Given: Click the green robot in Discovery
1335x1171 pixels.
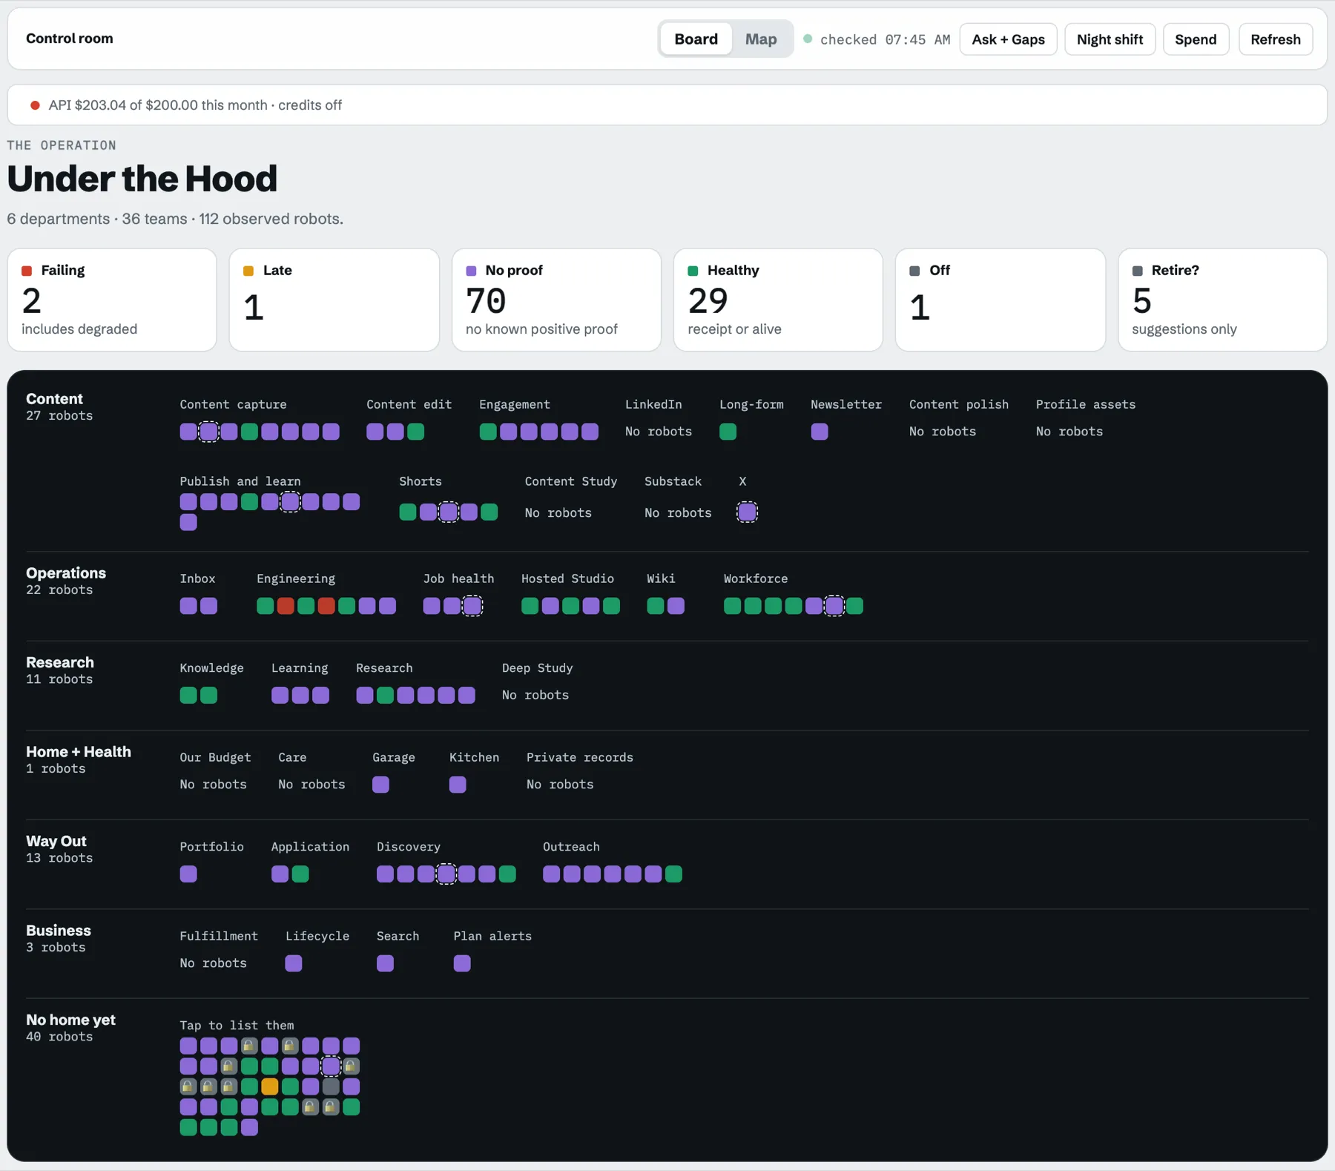Looking at the screenshot, I should pos(507,874).
